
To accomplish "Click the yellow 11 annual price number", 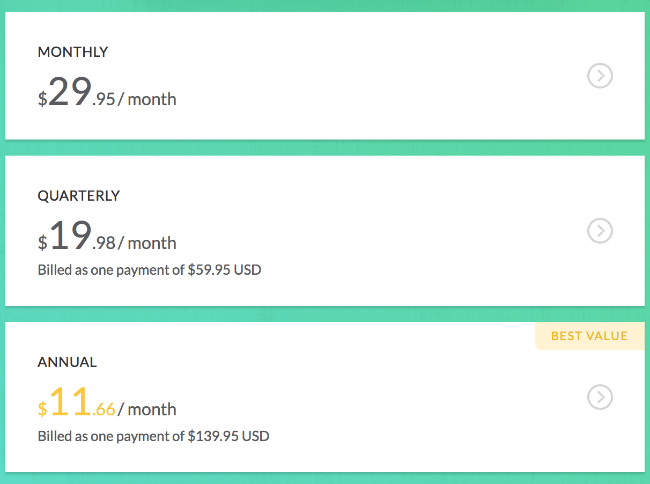I will (x=70, y=402).
